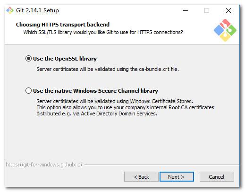The image size is (245, 192).
Task: Close the Git 2.14.1 Setup window
Action: pos(228,10)
